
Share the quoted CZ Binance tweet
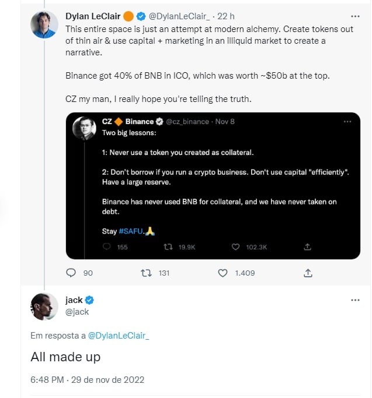307,246
